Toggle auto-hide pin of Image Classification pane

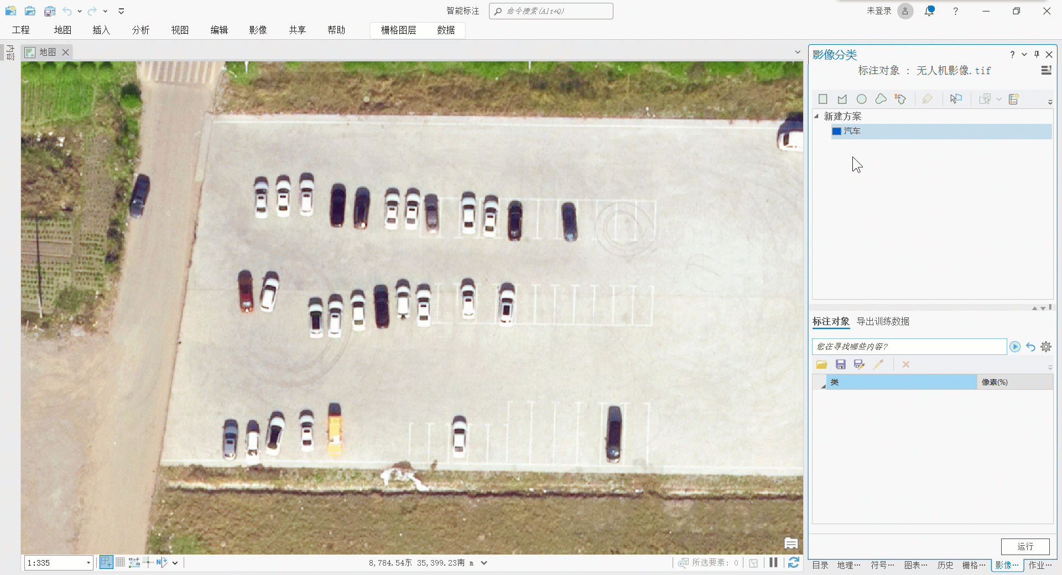pyautogui.click(x=1037, y=54)
